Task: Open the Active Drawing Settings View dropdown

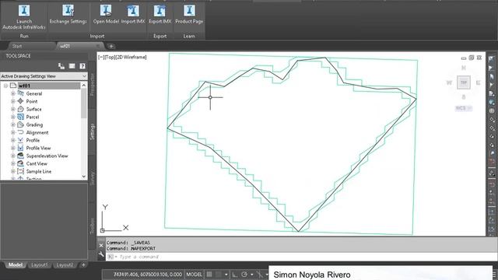Action: point(44,76)
